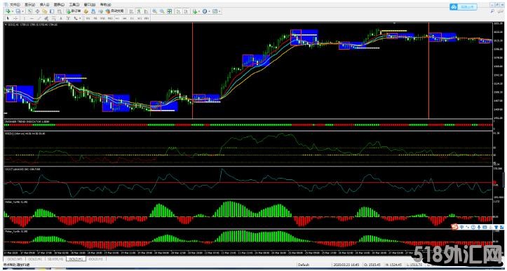The width and height of the screenshot is (507, 271).
Task: Toggle the Chart Shift option
Action: (x=187, y=11)
